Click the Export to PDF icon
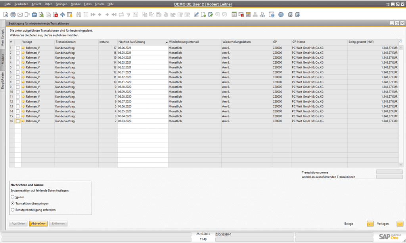The height and width of the screenshot is (243, 406). pos(56,15)
